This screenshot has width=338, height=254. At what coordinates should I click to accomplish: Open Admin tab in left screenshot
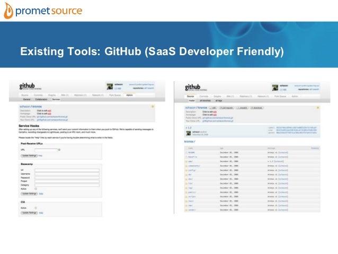[x=129, y=95]
